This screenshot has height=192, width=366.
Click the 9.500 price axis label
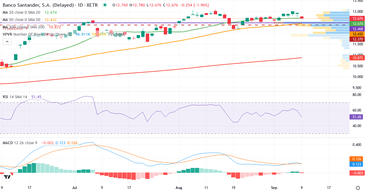tap(357, 88)
